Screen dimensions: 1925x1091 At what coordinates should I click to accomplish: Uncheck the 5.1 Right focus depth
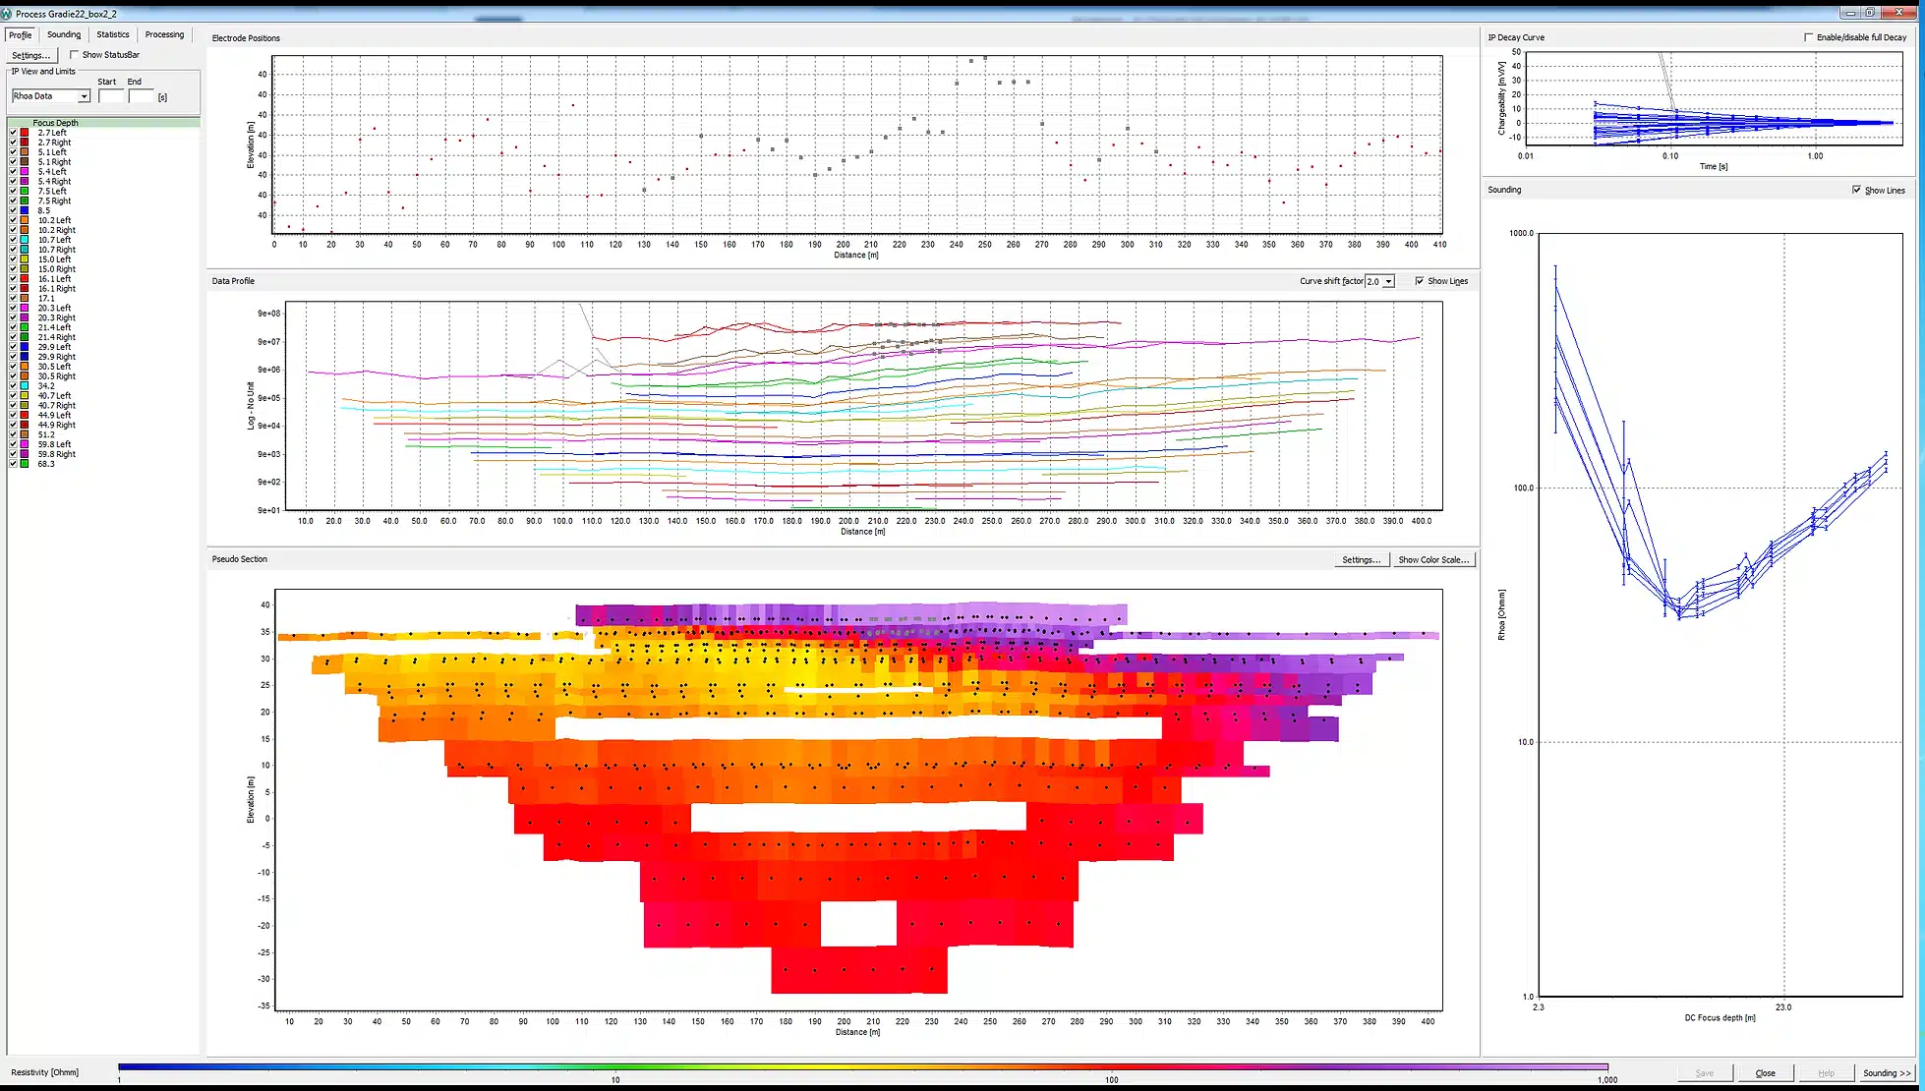click(13, 162)
